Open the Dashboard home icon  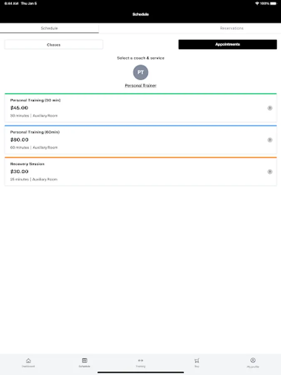click(x=28, y=361)
